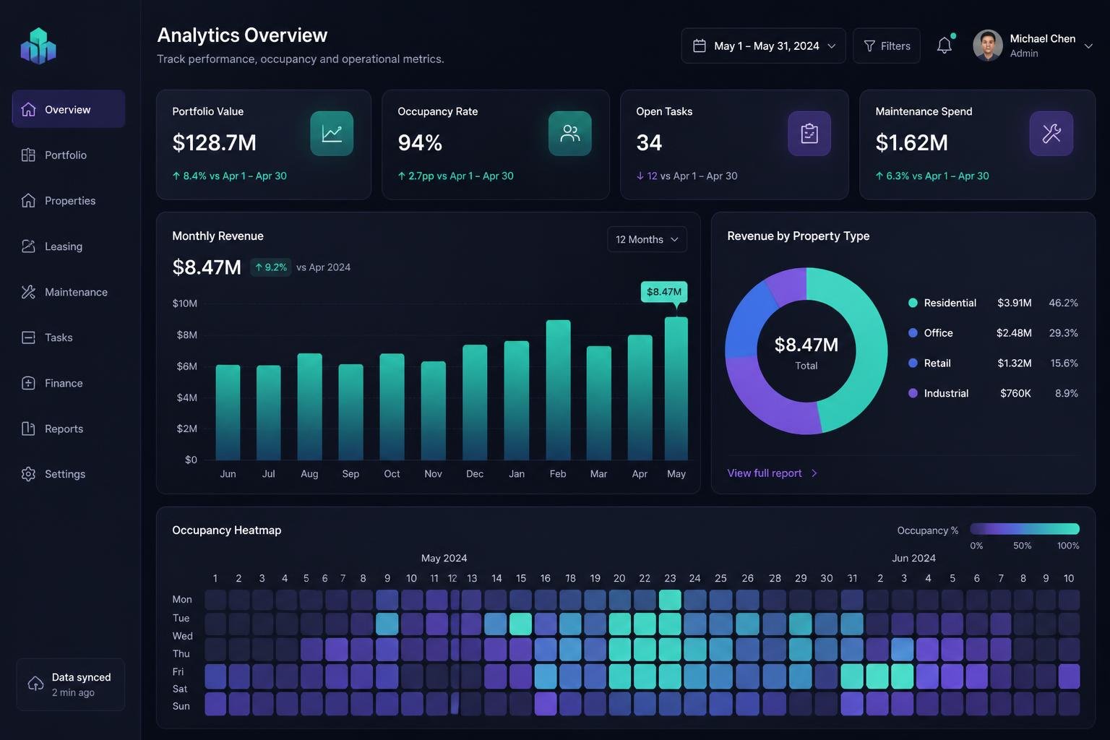Click the Data synced status card
Viewport: 1110px width, 740px height.
(71, 684)
